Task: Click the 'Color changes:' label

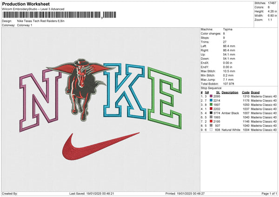Action: (x=211, y=33)
